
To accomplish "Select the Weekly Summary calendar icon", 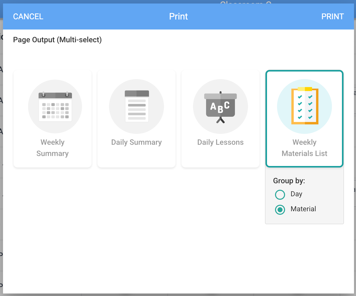I will pos(55,106).
